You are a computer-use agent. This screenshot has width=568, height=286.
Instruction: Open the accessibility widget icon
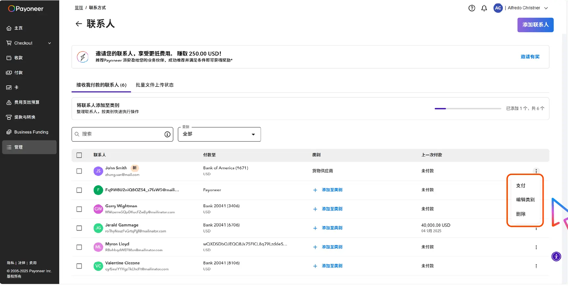click(x=556, y=256)
